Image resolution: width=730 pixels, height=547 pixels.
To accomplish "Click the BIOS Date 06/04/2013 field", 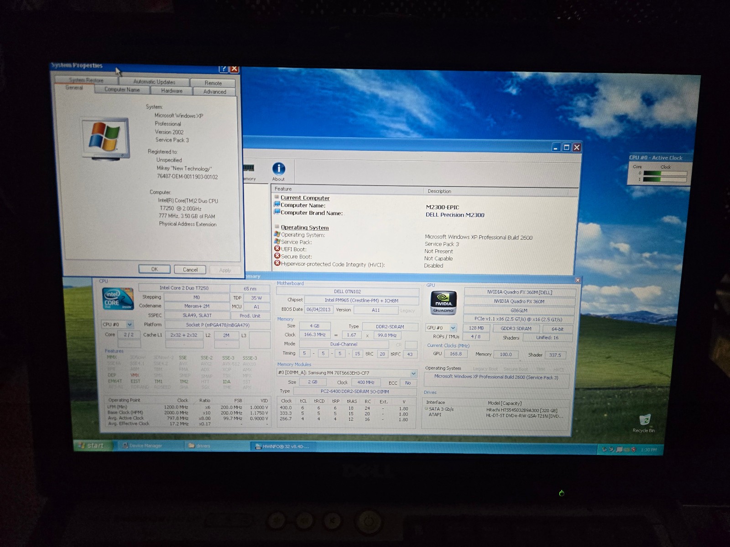I will coord(318,309).
